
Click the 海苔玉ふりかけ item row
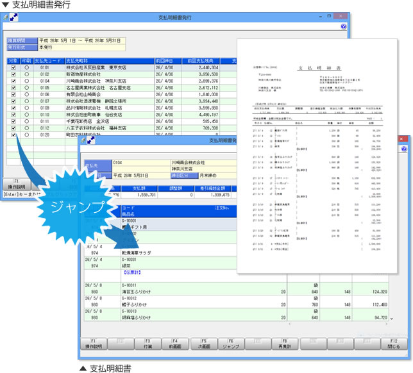tap(236, 289)
